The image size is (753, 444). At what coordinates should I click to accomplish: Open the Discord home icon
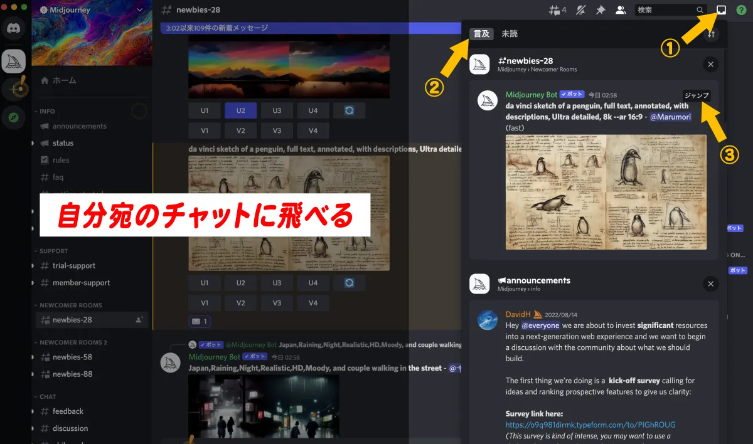tap(14, 28)
